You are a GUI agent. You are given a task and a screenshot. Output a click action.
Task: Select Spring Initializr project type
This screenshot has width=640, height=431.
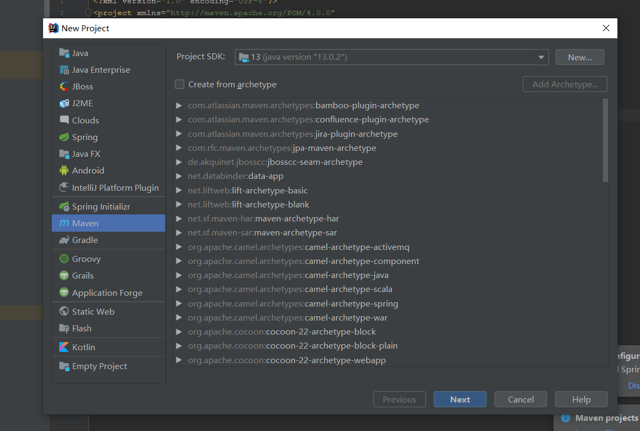click(x=109, y=207)
